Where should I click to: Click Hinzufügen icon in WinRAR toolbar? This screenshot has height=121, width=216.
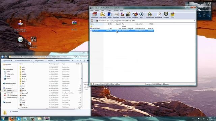[94, 15]
